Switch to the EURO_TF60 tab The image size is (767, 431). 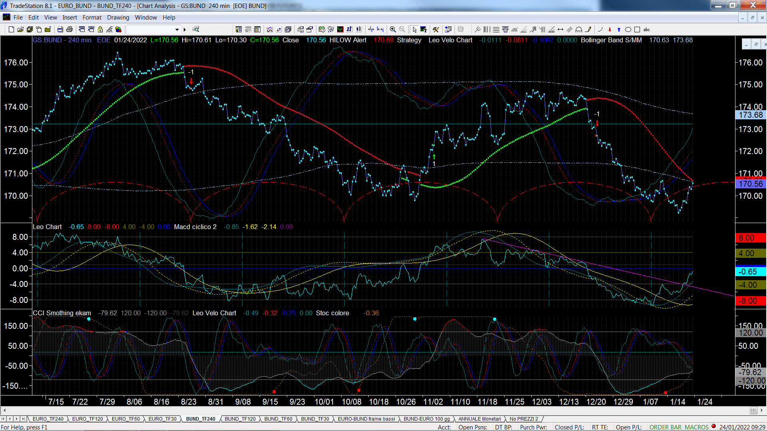point(126,419)
